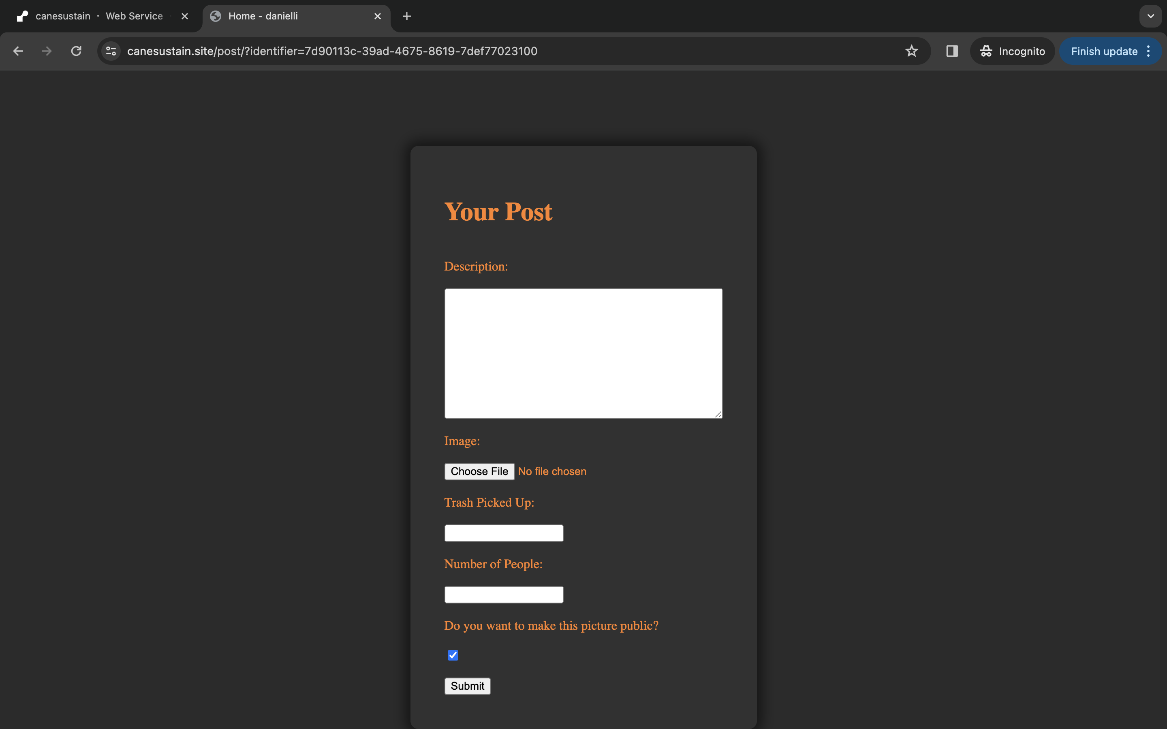Click Finish update button
The image size is (1167, 729).
(1103, 51)
